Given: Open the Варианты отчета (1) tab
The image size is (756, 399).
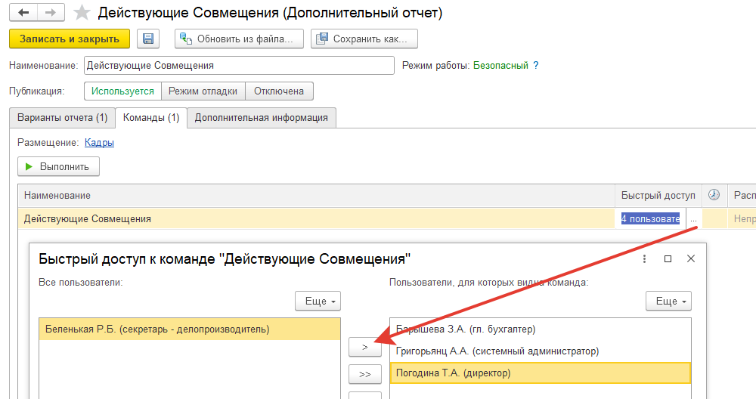Looking at the screenshot, I should coord(62,118).
